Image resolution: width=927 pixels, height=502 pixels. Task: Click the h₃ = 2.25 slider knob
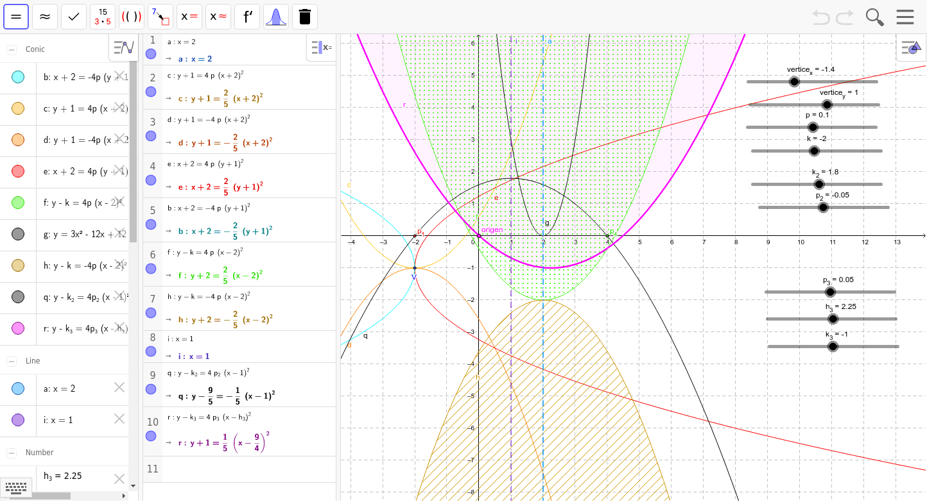click(x=833, y=319)
